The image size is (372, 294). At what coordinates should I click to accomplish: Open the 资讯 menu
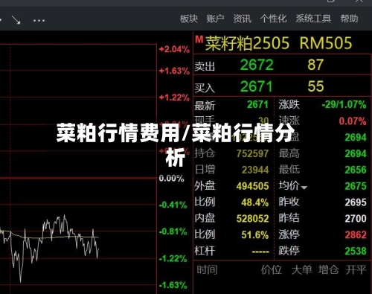pos(242,19)
